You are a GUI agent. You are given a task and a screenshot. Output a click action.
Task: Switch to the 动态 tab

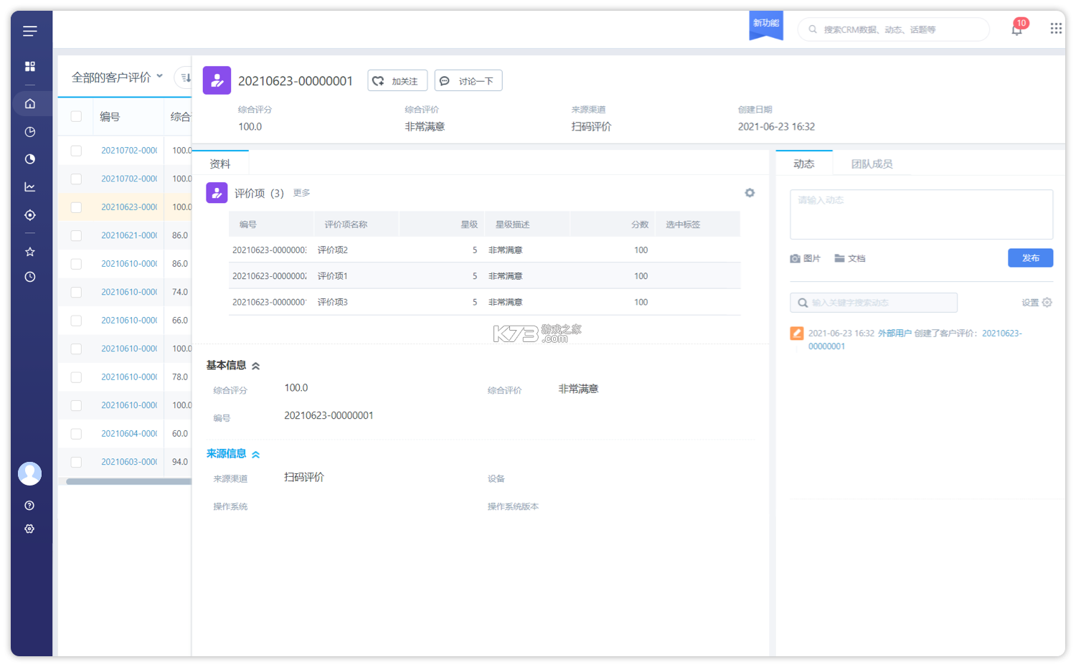[x=804, y=164]
